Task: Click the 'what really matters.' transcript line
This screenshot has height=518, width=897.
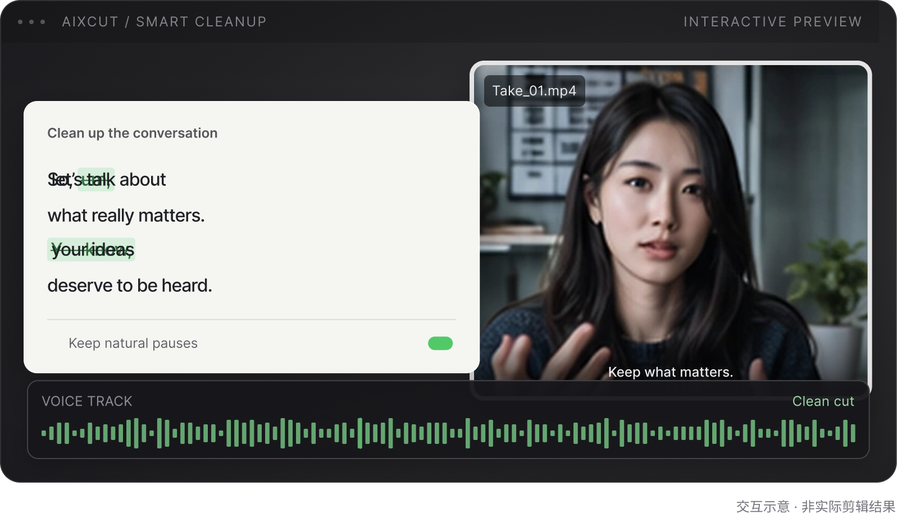Action: coord(126,216)
